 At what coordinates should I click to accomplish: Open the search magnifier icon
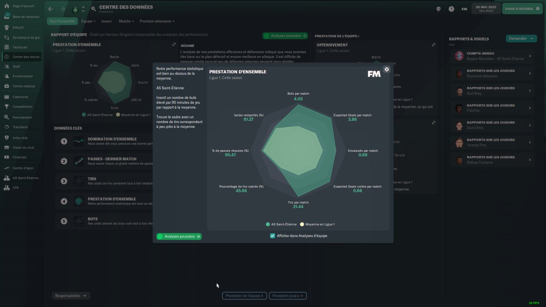pyautogui.click(x=93, y=9)
